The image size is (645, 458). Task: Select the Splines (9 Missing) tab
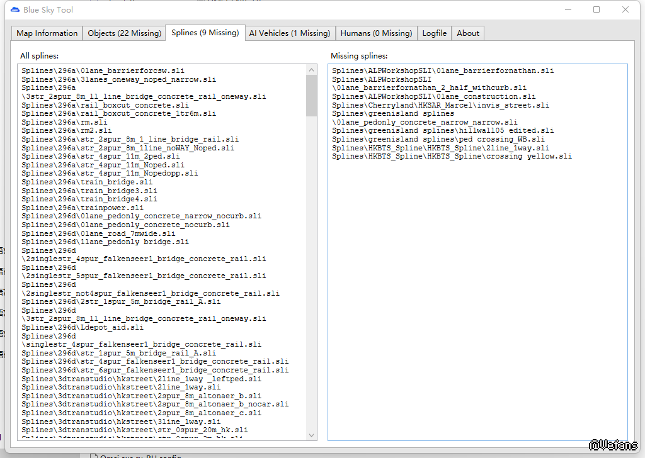(205, 33)
